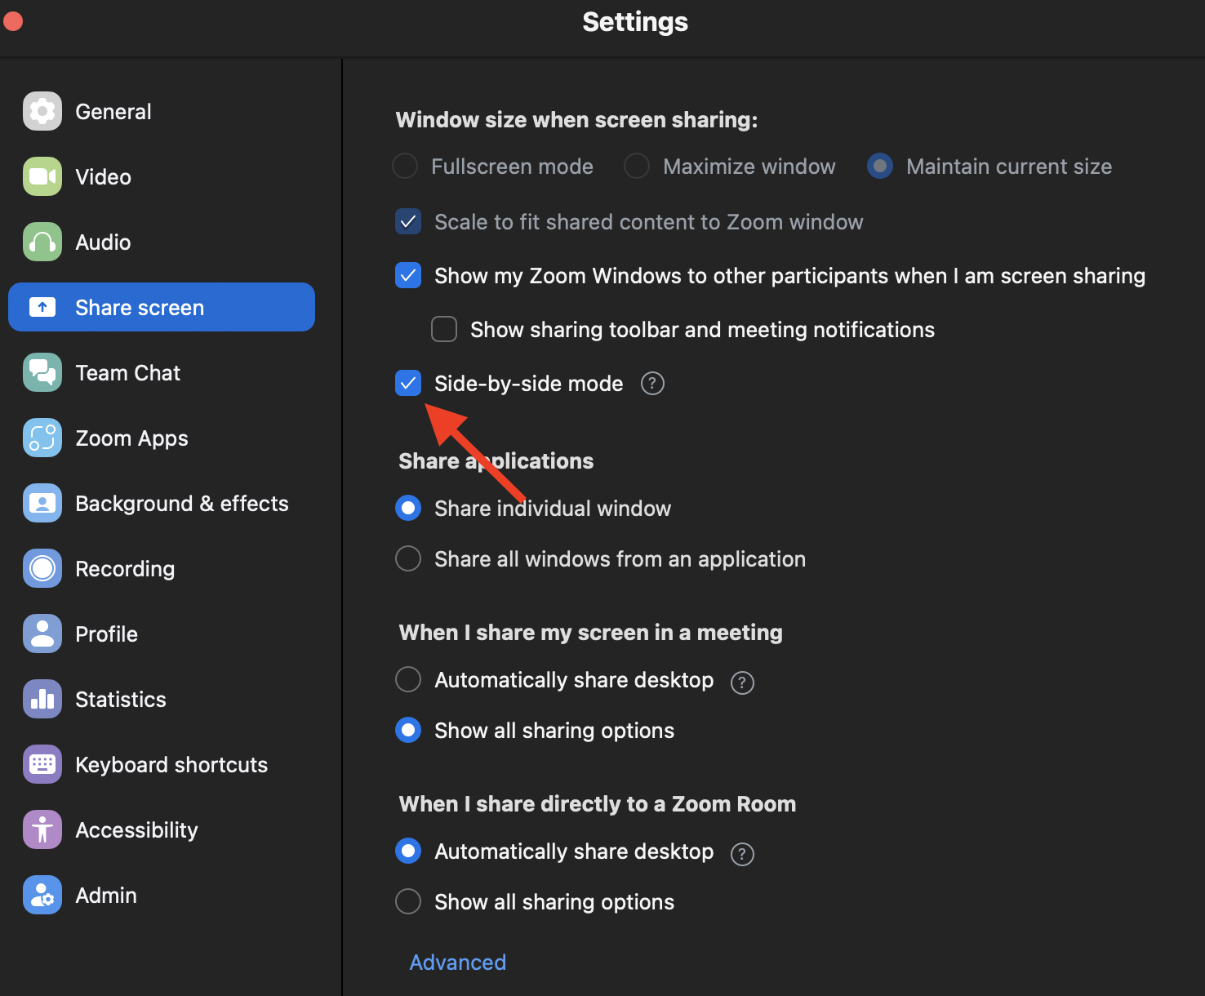Click the Share screen upload icon

click(42, 307)
